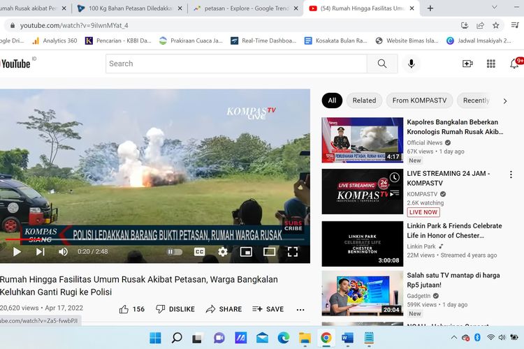This screenshot has height=349, width=524.
Task: Click the install app icon in address bar
Action: pos(464,25)
